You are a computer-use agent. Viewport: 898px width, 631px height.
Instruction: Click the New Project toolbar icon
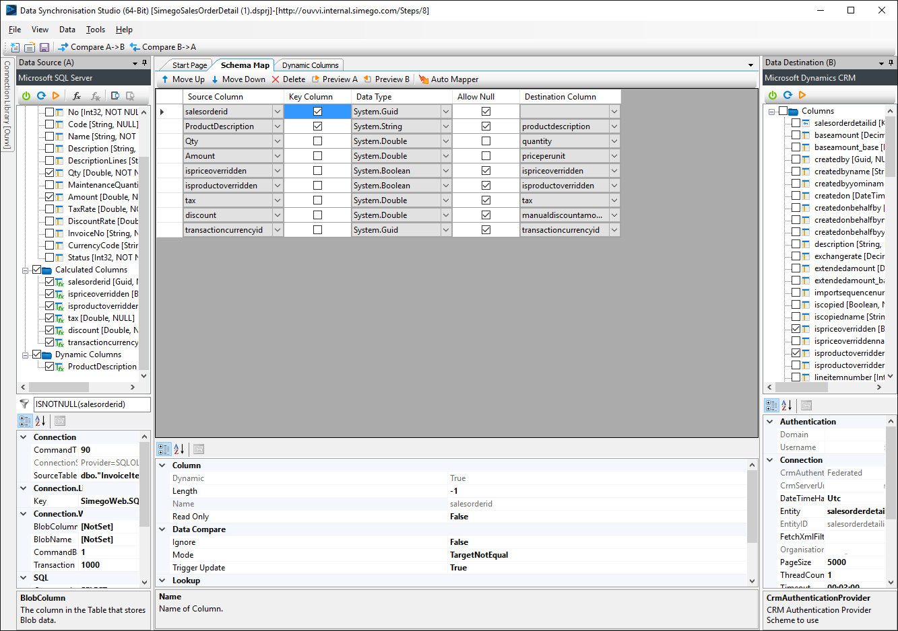click(x=15, y=47)
